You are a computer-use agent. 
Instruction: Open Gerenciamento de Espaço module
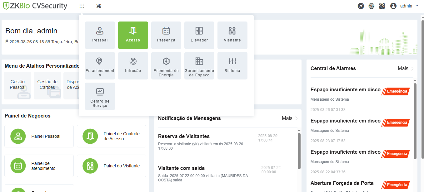[199, 66]
